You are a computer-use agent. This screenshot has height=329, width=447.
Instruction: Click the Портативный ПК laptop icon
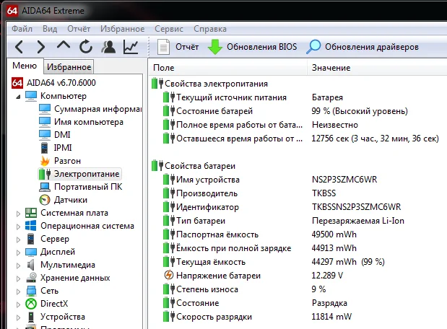(x=45, y=187)
